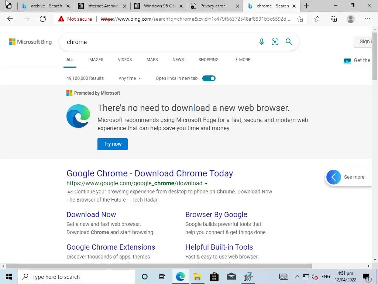Add page to favorites star icon
The width and height of the screenshot is (378, 284).
click(300, 19)
